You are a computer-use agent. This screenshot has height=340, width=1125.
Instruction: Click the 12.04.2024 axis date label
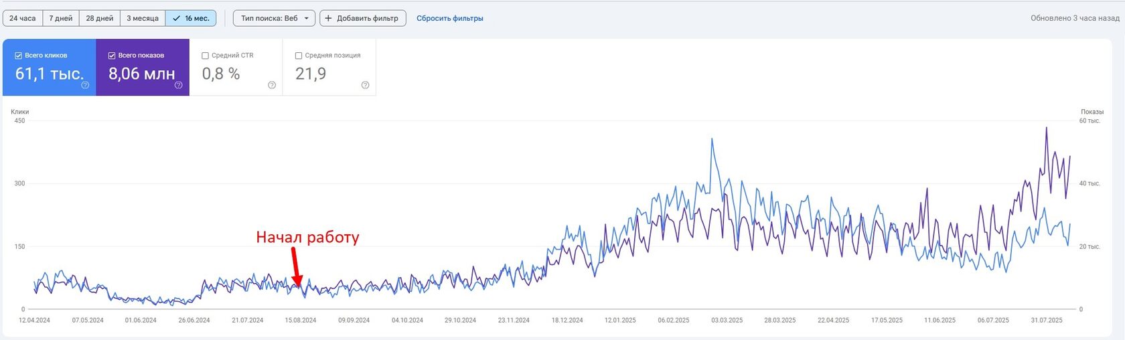(34, 320)
